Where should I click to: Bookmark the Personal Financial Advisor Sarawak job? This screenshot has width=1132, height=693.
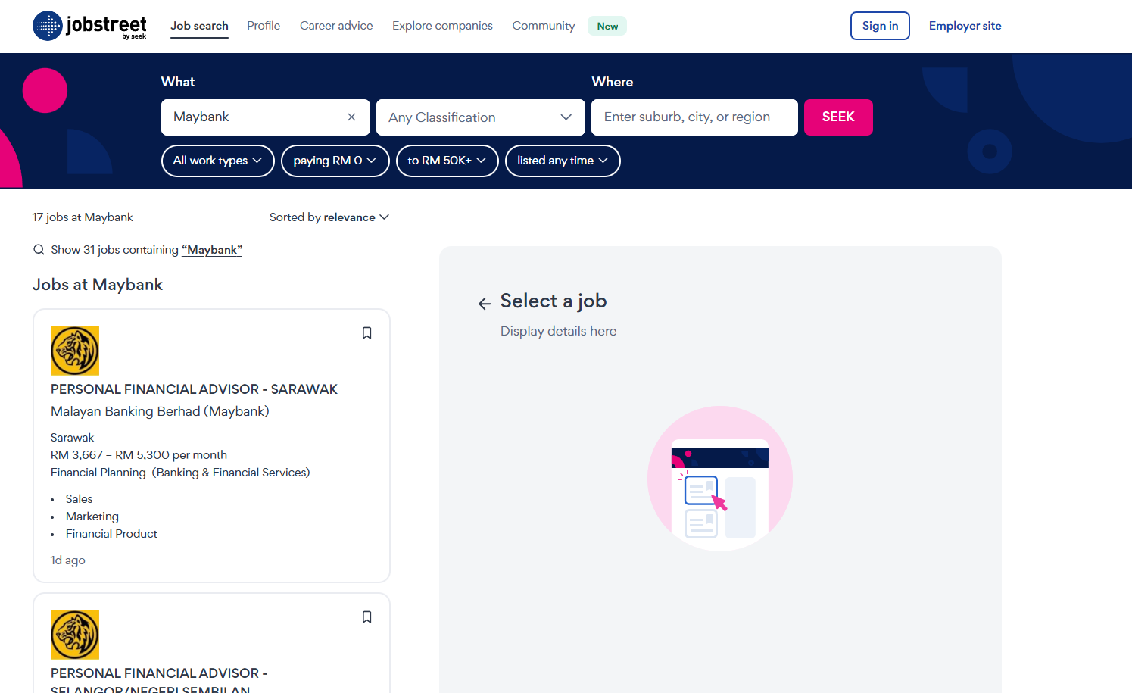(366, 333)
